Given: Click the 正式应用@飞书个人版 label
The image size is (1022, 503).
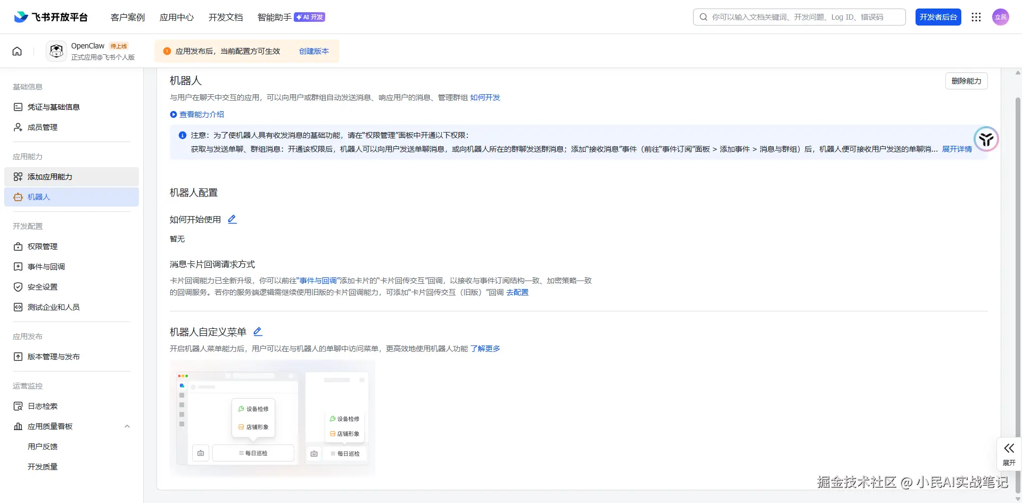Looking at the screenshot, I should [x=103, y=57].
